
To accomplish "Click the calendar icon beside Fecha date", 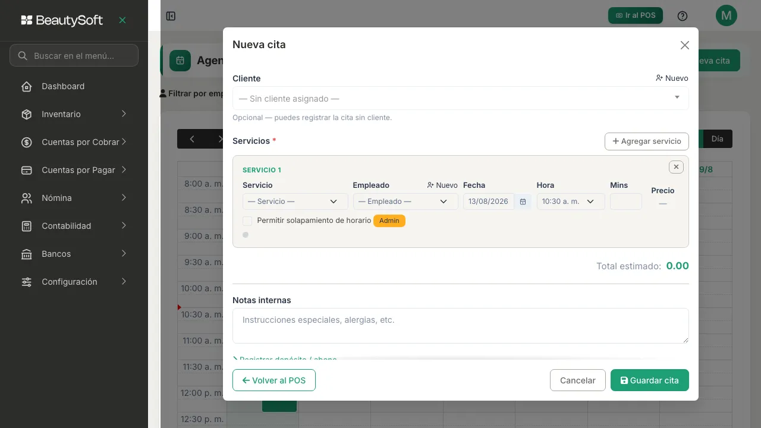I will point(523,202).
